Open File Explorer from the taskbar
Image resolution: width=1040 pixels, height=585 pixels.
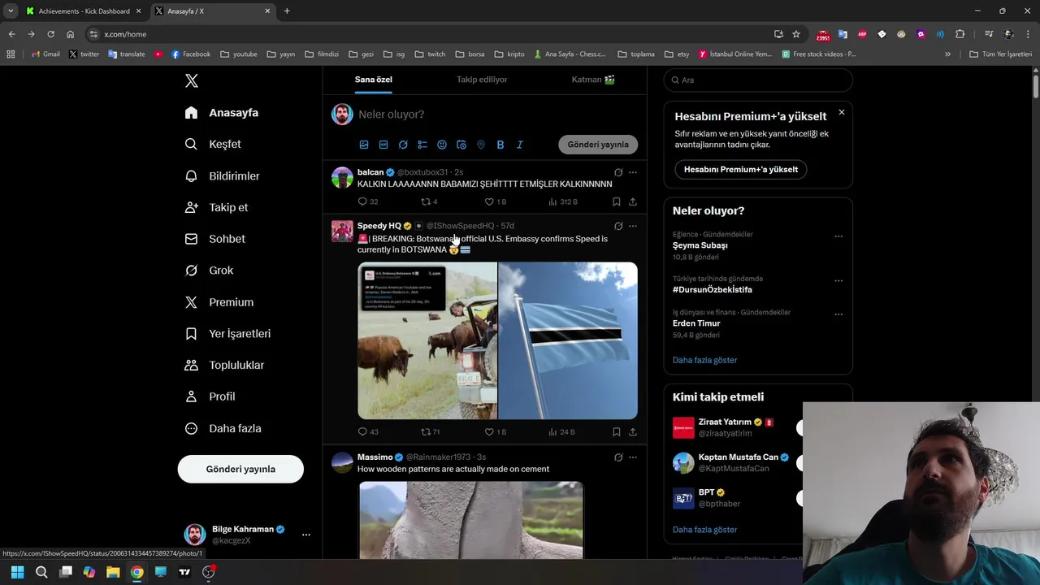tap(113, 572)
